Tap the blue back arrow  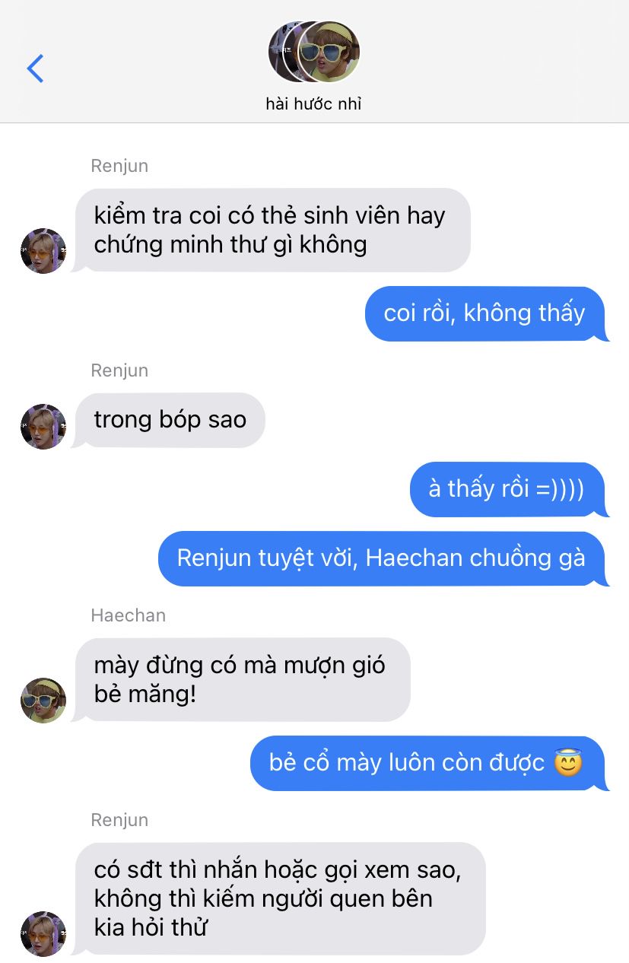coord(35,68)
